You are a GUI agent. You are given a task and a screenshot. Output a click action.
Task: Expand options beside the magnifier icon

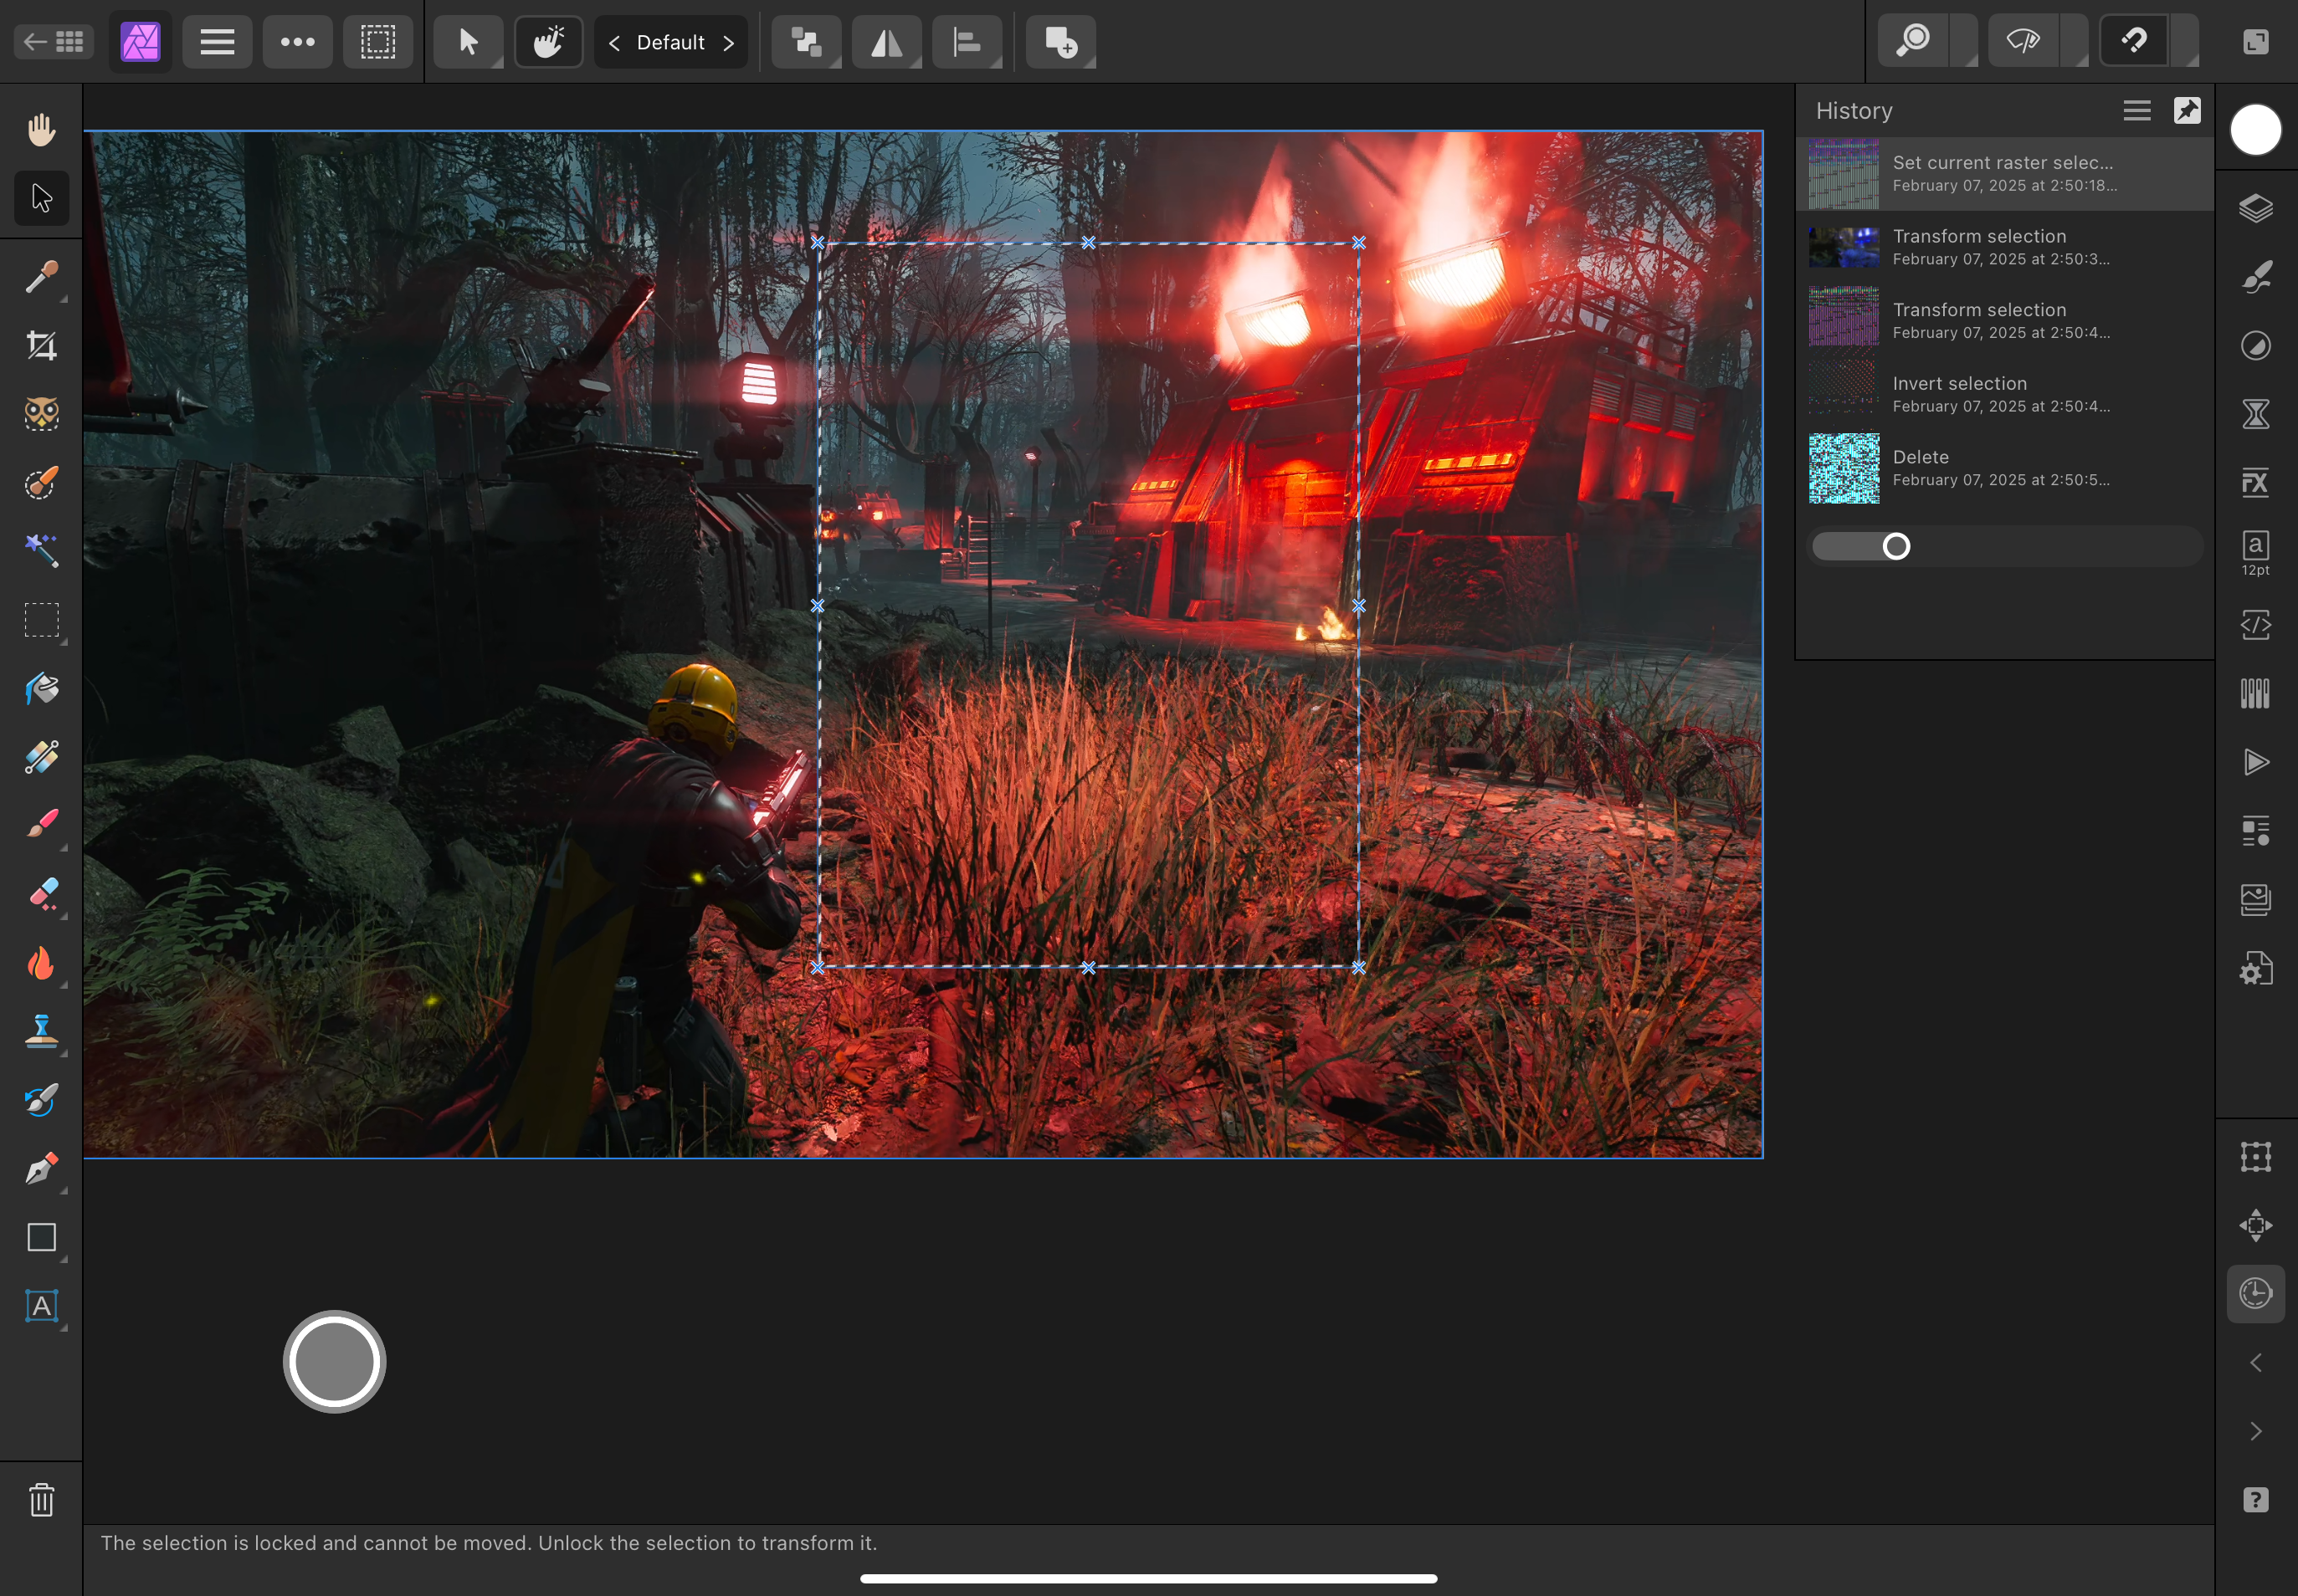1964,41
